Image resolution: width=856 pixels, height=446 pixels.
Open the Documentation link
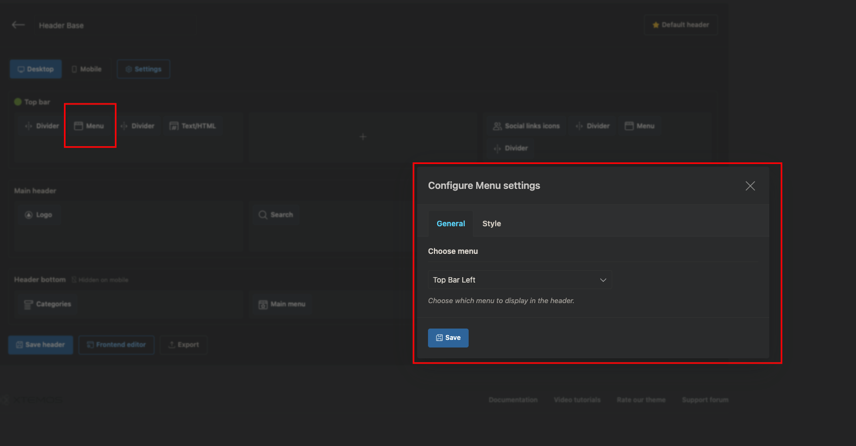click(513, 400)
